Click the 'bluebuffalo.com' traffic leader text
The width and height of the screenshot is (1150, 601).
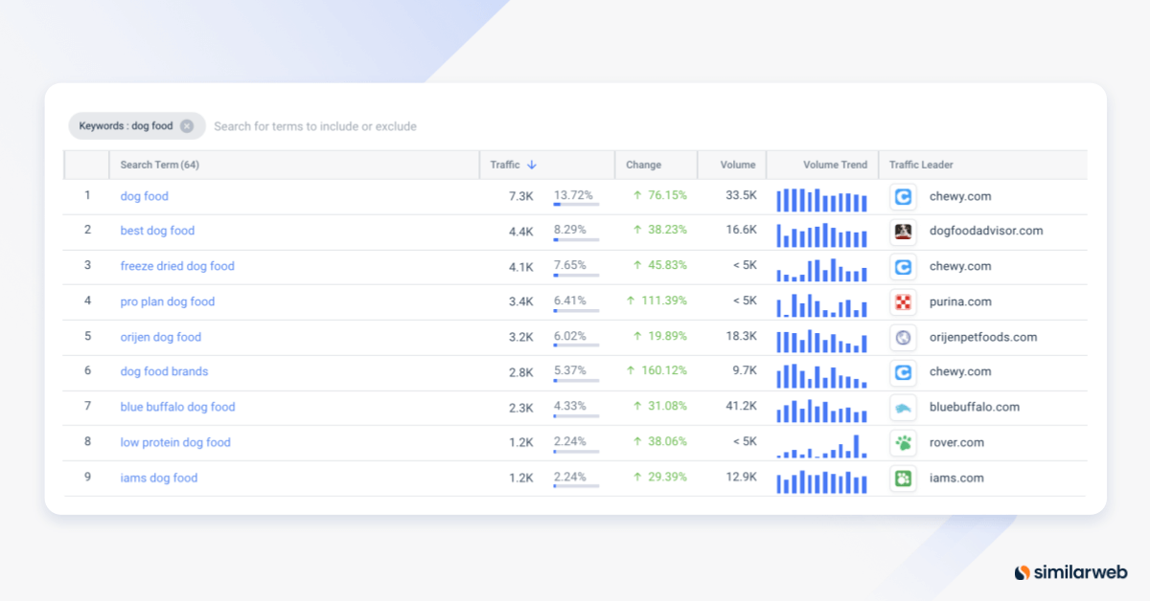pos(975,407)
